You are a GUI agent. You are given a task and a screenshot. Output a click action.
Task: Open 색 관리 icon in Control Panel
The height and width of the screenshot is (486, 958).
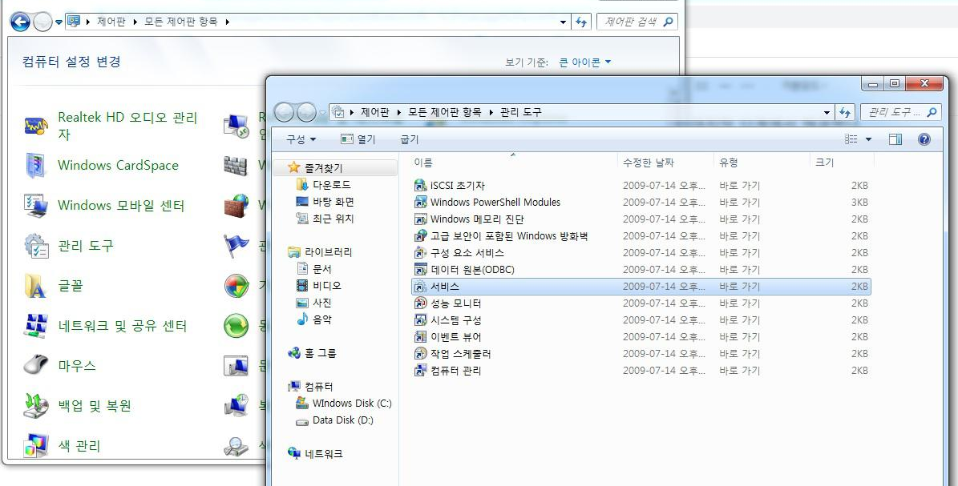pos(36,446)
